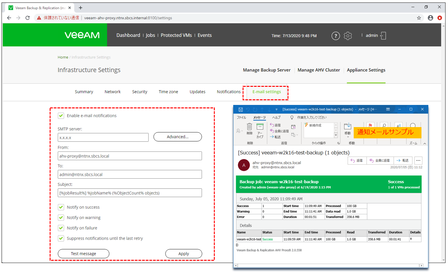Screen dimensions: 448x272
Task: Toggle Suppress notifications until the last retry
Action: pos(61,238)
